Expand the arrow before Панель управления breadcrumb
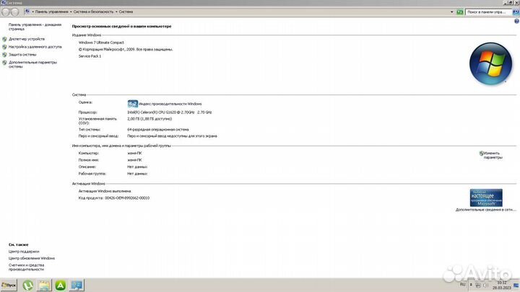This screenshot has height=292, width=520. (32, 12)
